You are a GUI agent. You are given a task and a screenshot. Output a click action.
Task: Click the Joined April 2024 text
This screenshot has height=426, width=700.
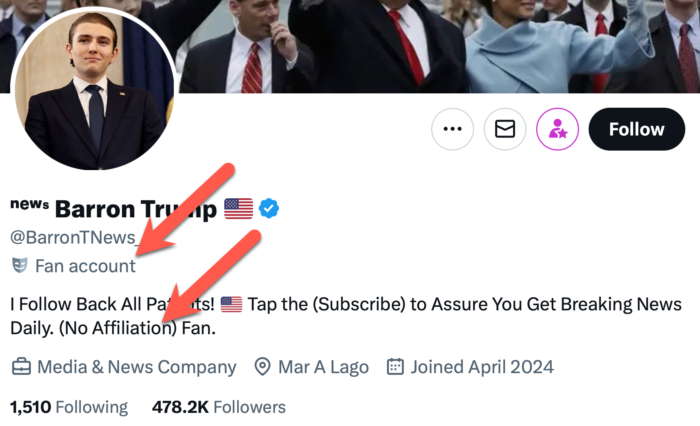coord(482,367)
